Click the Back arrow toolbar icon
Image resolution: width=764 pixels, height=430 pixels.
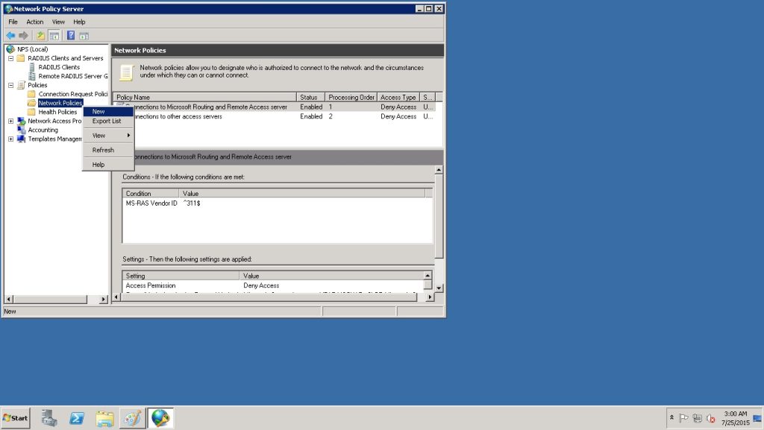pyautogui.click(x=10, y=35)
